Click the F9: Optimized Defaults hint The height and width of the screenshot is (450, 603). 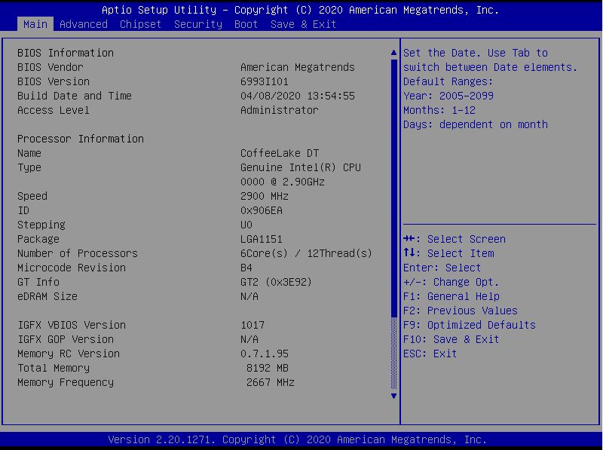click(x=469, y=325)
